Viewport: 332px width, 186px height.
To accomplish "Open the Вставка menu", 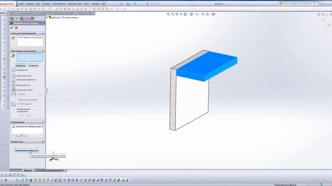I will 46,4.
